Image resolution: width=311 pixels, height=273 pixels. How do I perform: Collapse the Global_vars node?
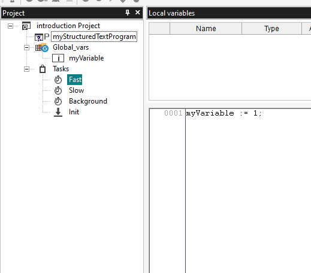26,47
